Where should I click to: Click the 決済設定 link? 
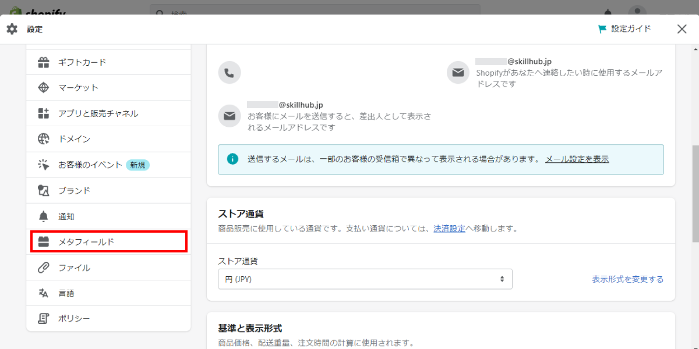point(449,229)
